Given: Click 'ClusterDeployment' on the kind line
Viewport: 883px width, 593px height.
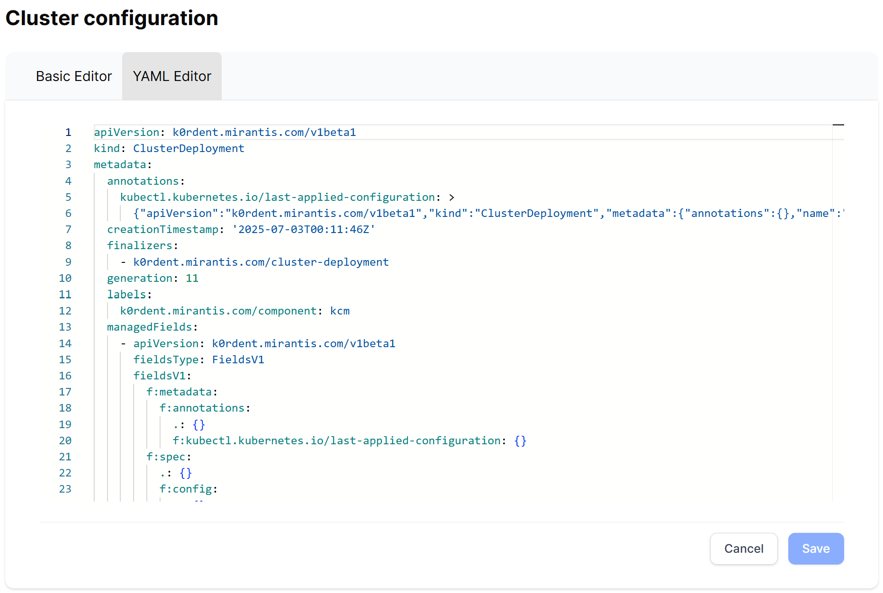Looking at the screenshot, I should coord(189,148).
